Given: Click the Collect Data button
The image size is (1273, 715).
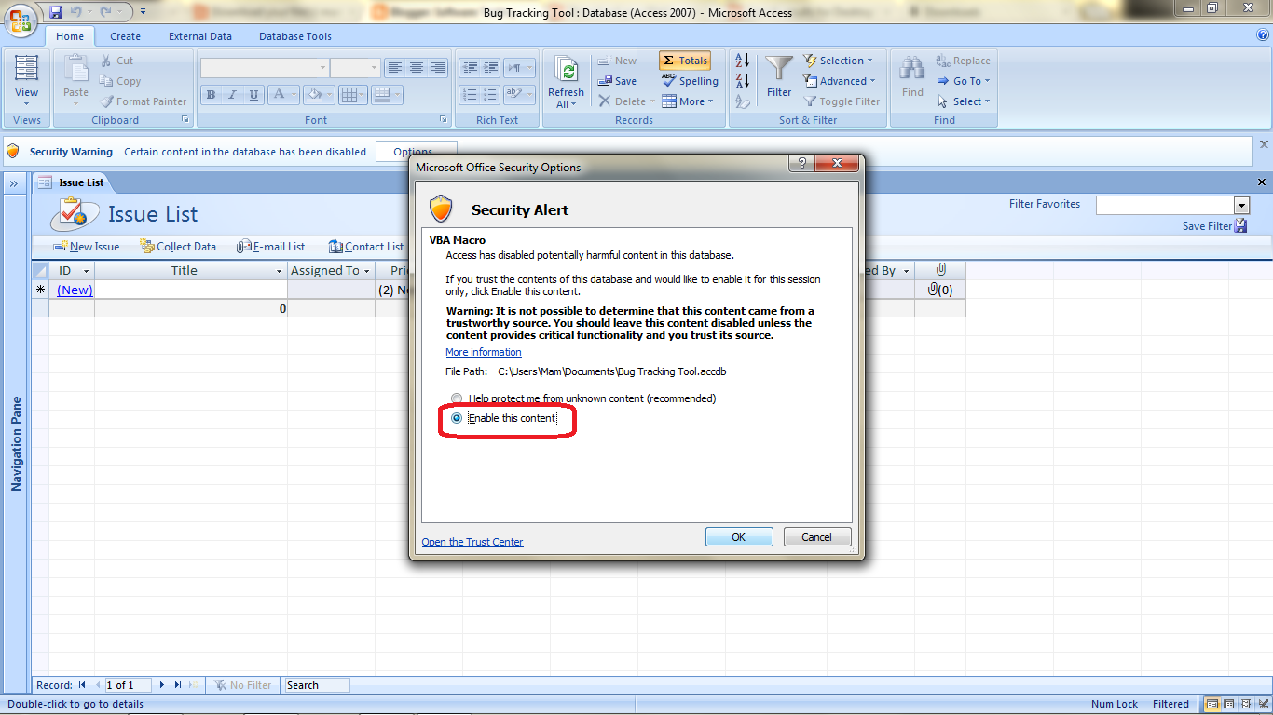Looking at the screenshot, I should tap(178, 247).
